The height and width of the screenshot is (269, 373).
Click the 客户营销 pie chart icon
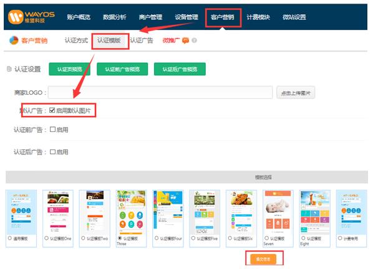14,40
